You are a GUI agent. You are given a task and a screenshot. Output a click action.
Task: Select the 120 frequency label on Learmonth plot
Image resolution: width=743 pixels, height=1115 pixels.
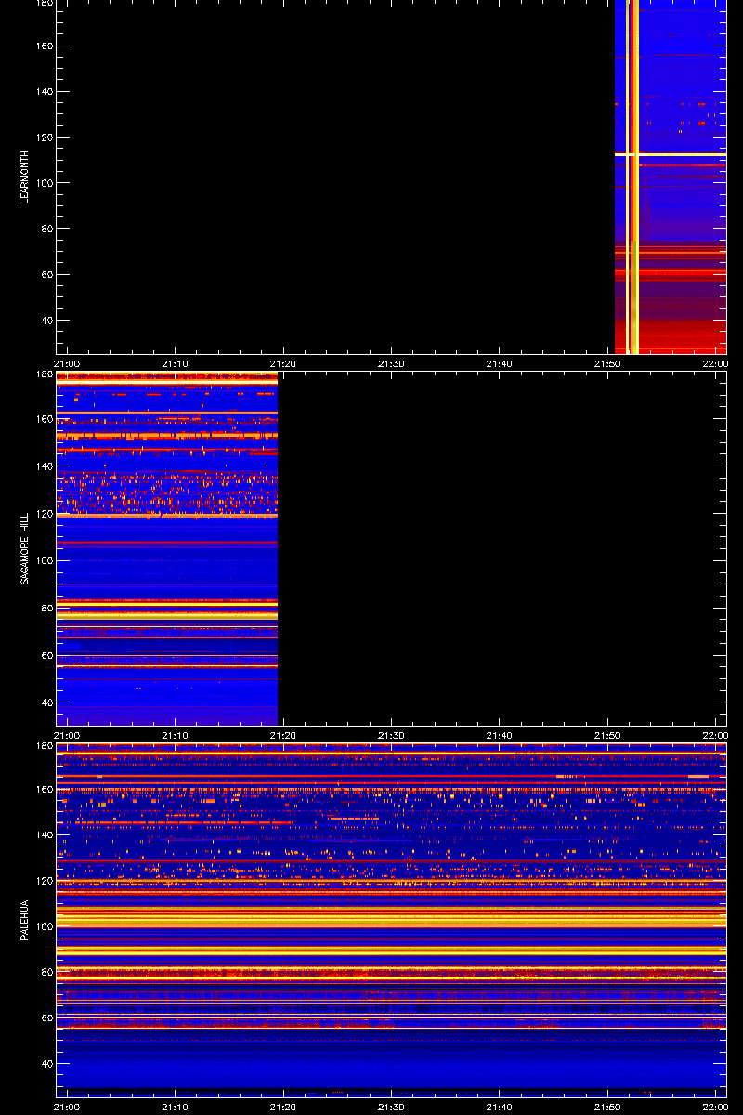[x=46, y=138]
